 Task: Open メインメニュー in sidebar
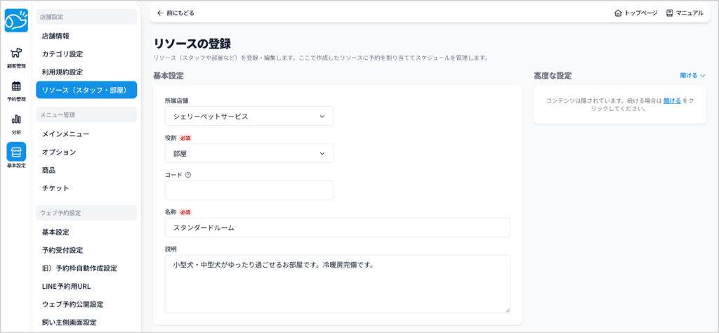(x=65, y=133)
